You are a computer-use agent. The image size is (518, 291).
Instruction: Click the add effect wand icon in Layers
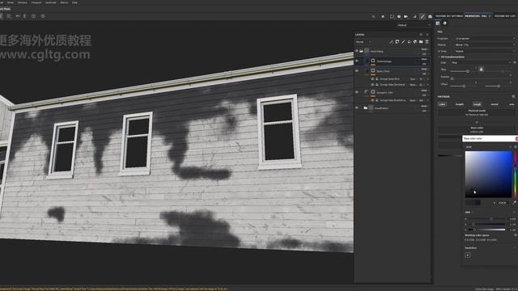pyautogui.click(x=391, y=42)
